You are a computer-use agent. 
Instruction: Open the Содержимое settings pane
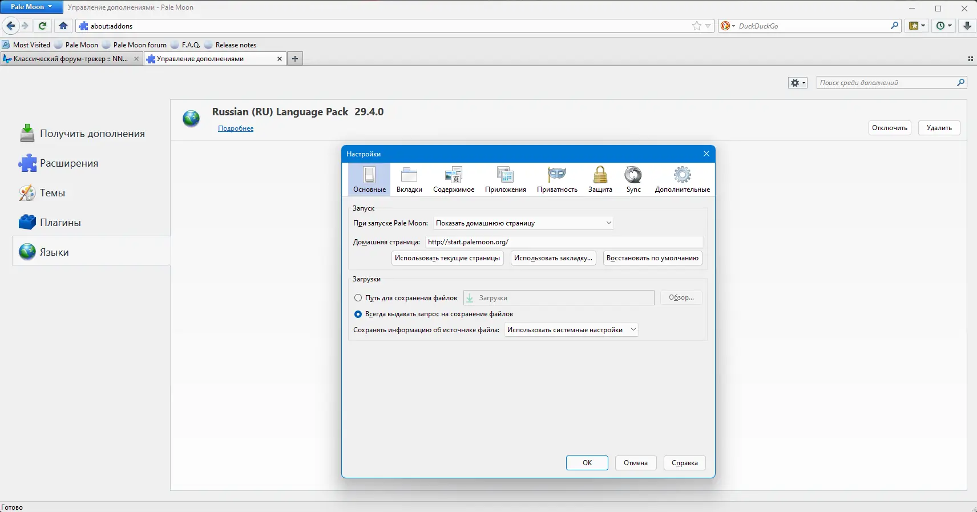pos(454,179)
